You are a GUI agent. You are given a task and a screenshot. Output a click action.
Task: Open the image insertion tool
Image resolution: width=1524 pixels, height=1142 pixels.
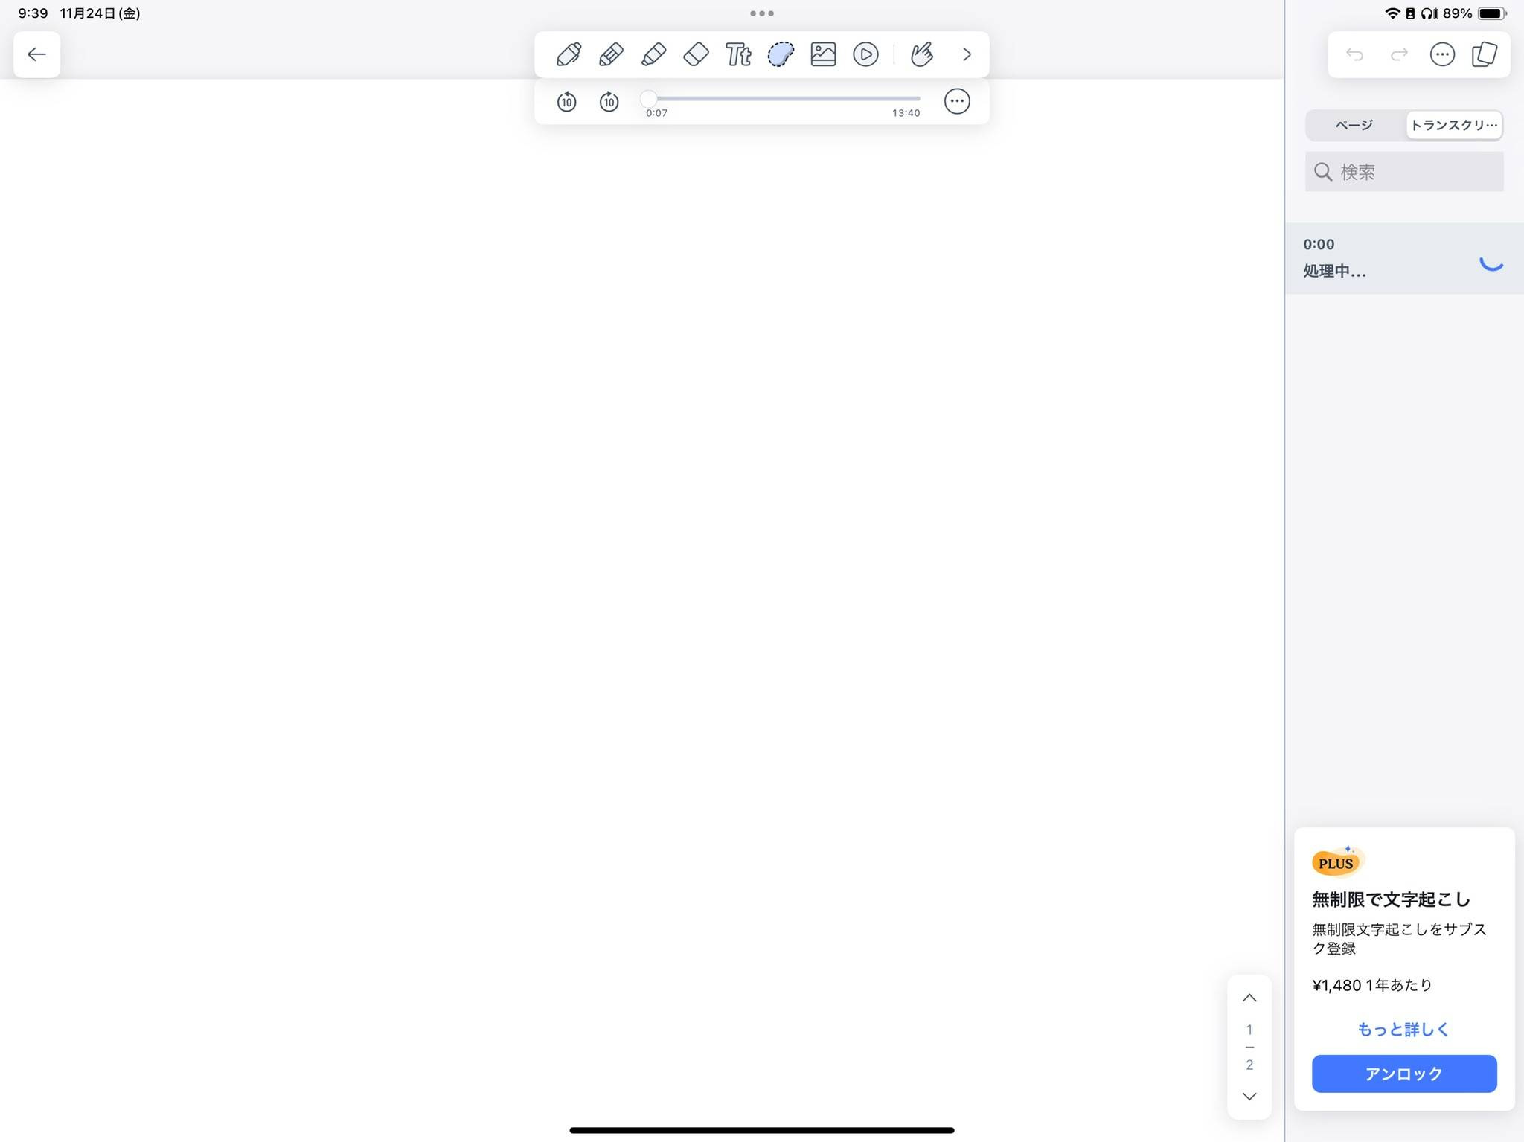[822, 54]
